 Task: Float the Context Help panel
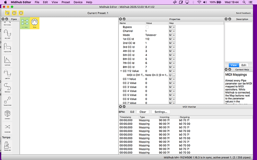230,69
